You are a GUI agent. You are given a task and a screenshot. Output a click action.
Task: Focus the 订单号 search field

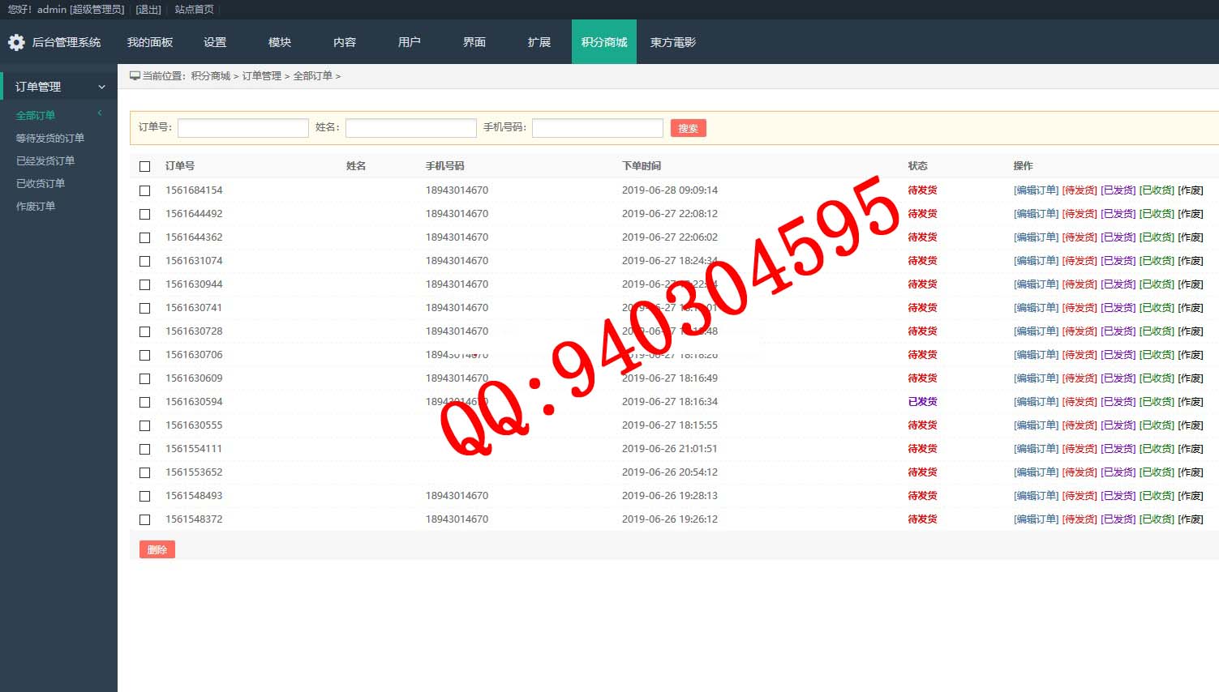(243, 128)
